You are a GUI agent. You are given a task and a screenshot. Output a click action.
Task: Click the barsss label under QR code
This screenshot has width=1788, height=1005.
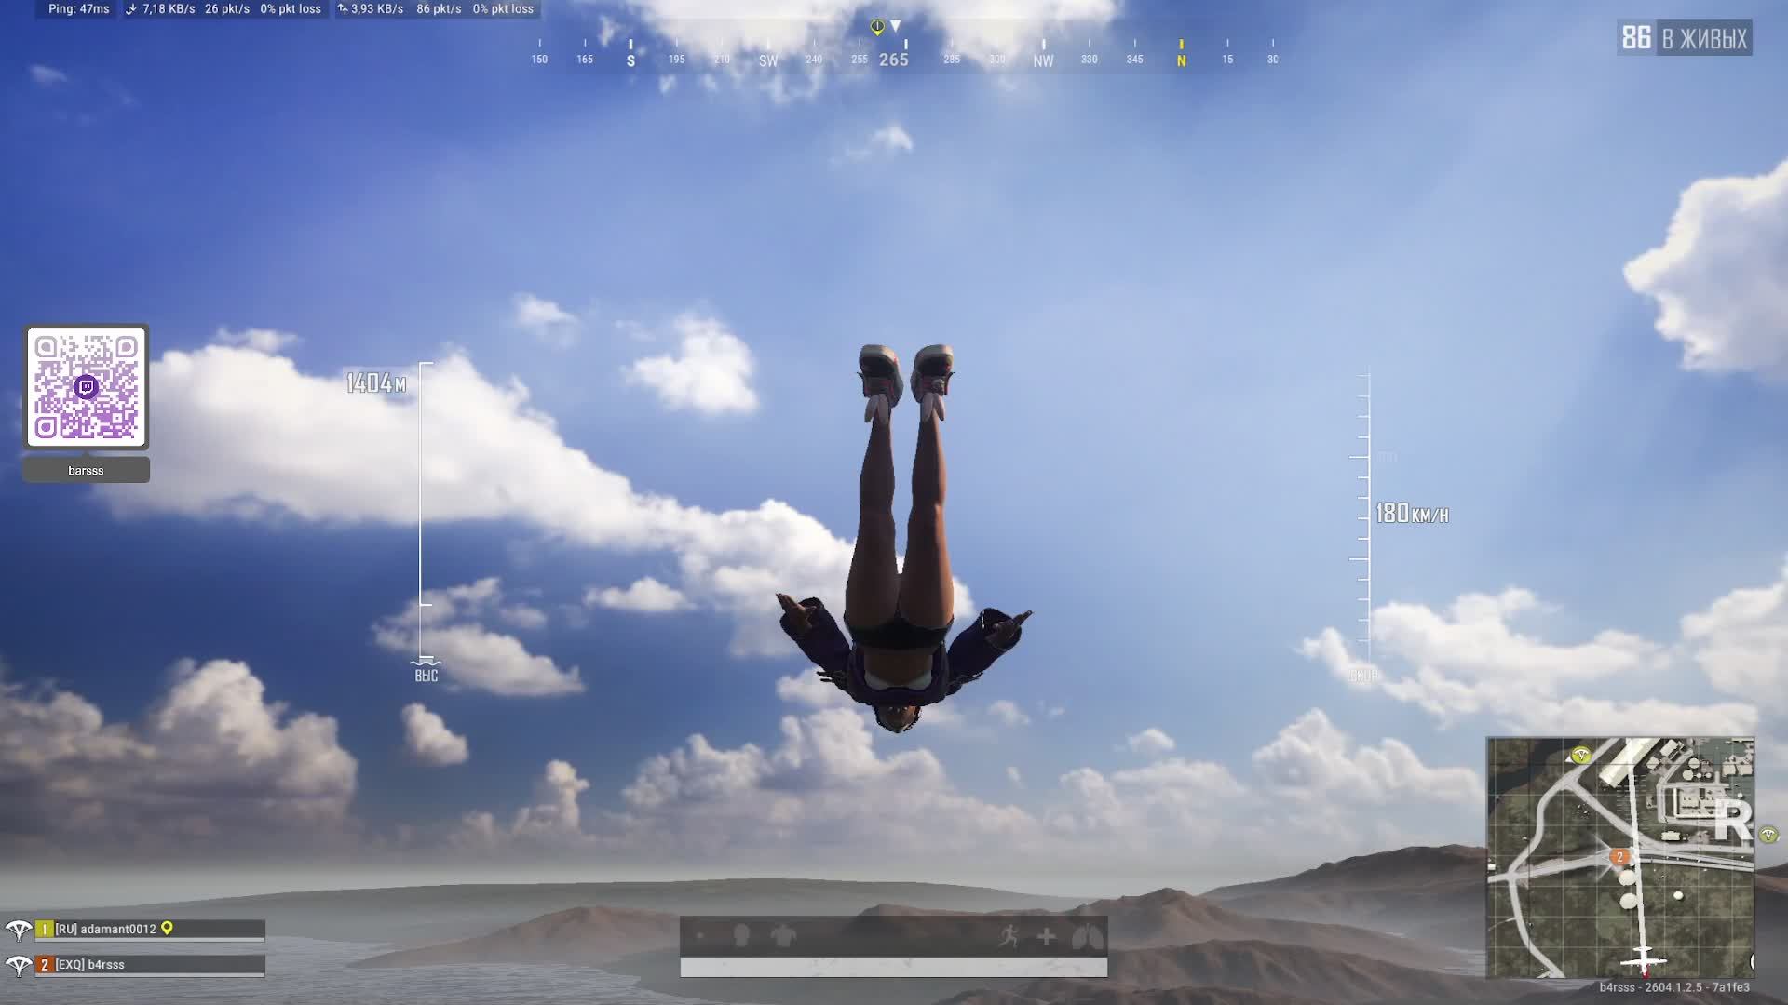tap(86, 471)
